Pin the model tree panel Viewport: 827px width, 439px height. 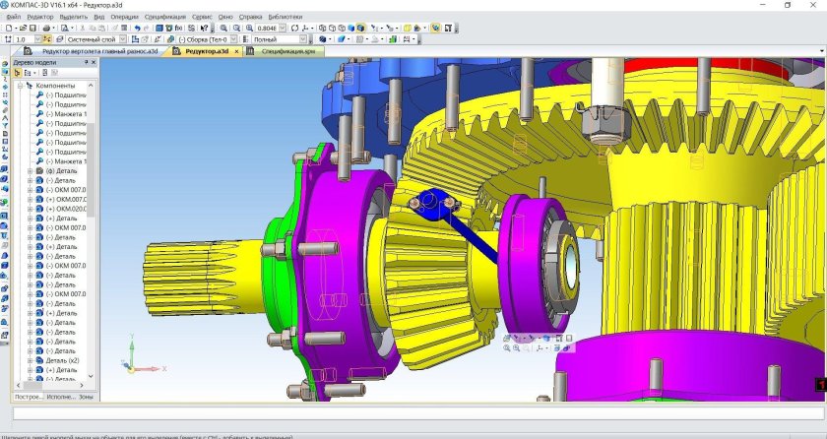pyautogui.click(x=87, y=62)
